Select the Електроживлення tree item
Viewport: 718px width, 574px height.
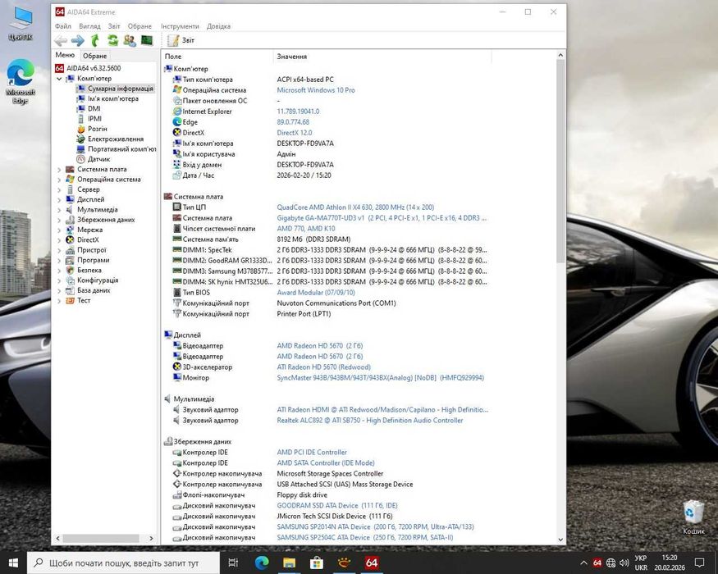tap(116, 139)
